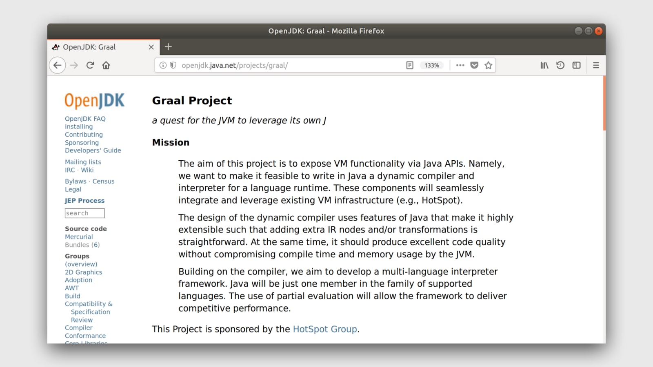Toggle the sidebar icon

576,65
